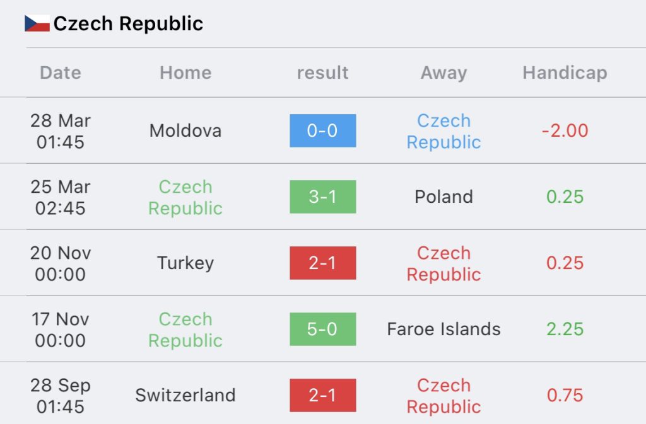Open the green 5-0 result badge
Viewport: 646px width, 424px height.
pyautogui.click(x=322, y=329)
